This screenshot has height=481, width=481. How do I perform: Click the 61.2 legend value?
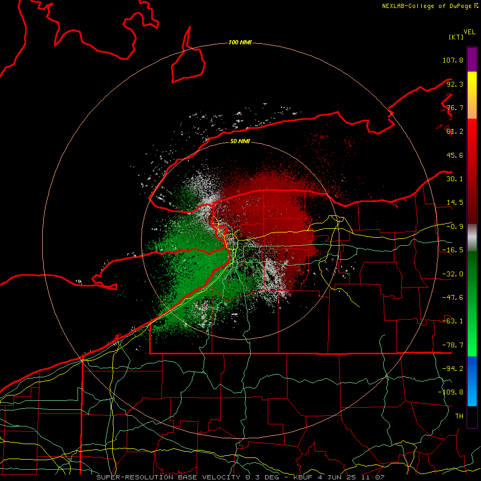pyautogui.click(x=455, y=131)
